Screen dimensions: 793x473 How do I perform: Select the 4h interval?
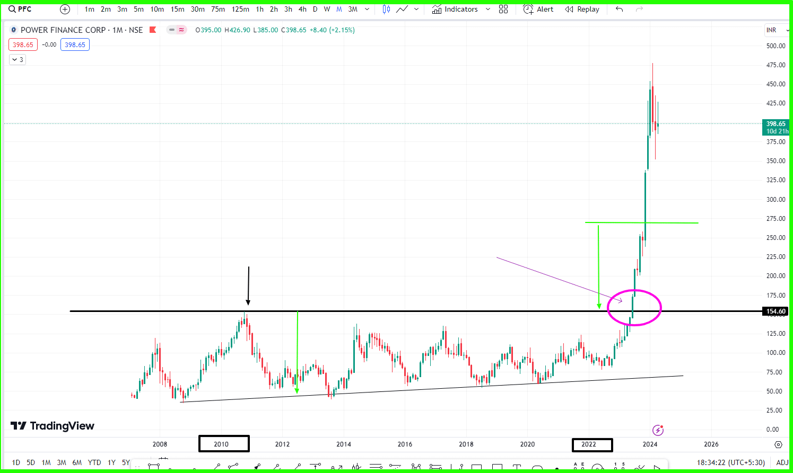(302, 9)
